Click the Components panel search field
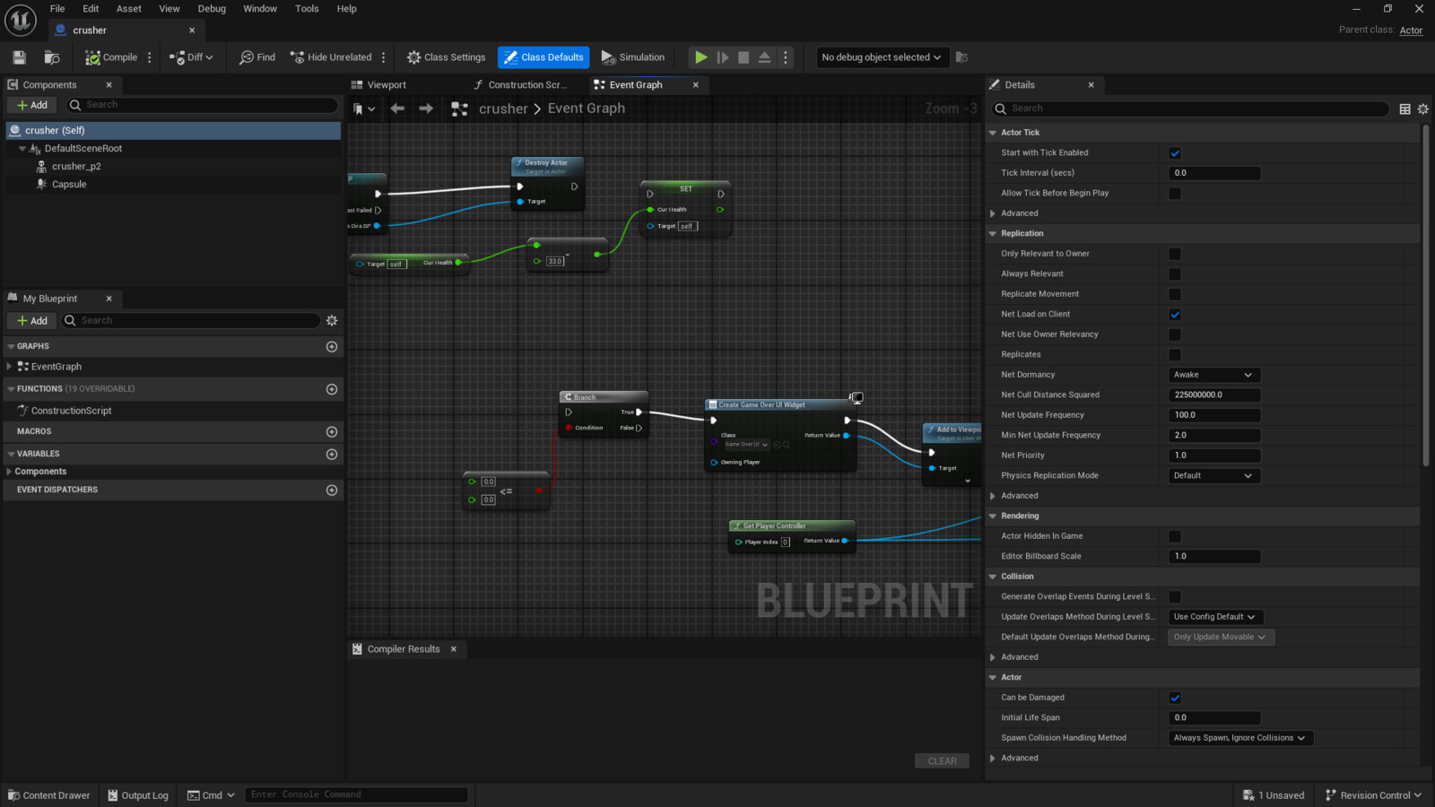This screenshot has width=1435, height=807. pyautogui.click(x=203, y=105)
